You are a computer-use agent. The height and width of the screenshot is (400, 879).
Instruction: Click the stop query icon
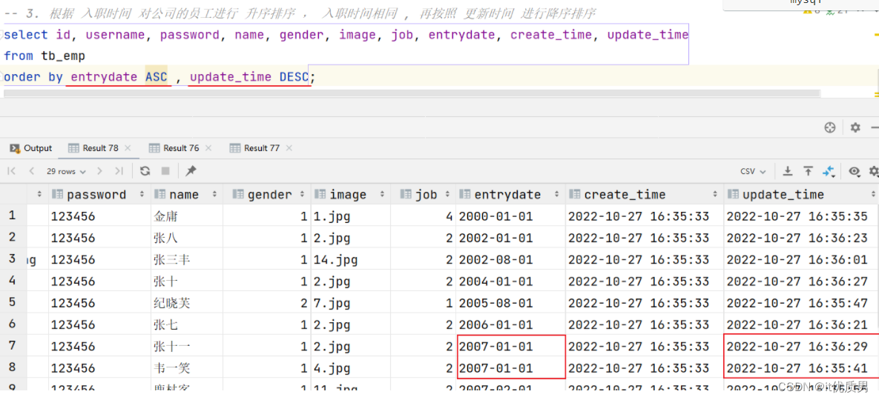tap(165, 171)
